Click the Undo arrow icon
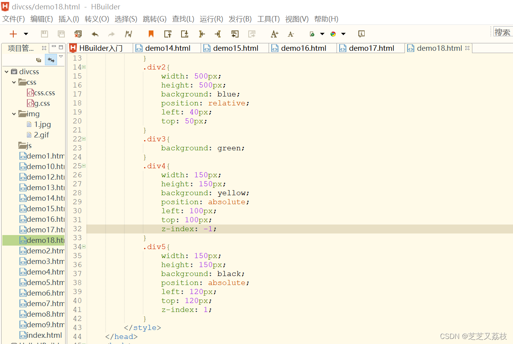The height and width of the screenshot is (344, 513). coord(95,34)
